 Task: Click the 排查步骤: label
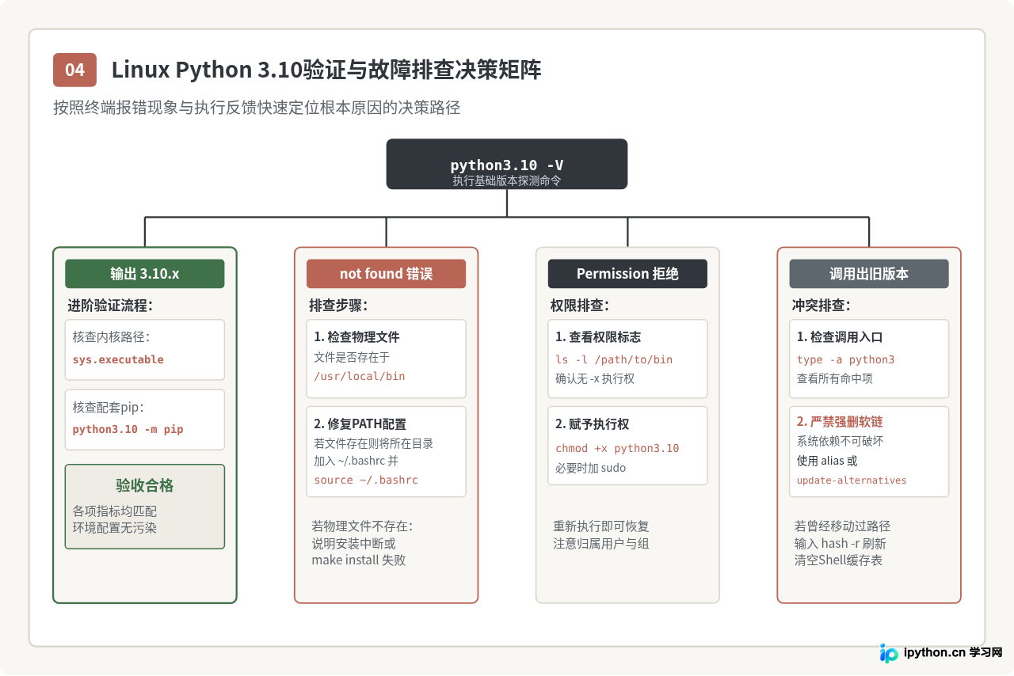click(338, 306)
